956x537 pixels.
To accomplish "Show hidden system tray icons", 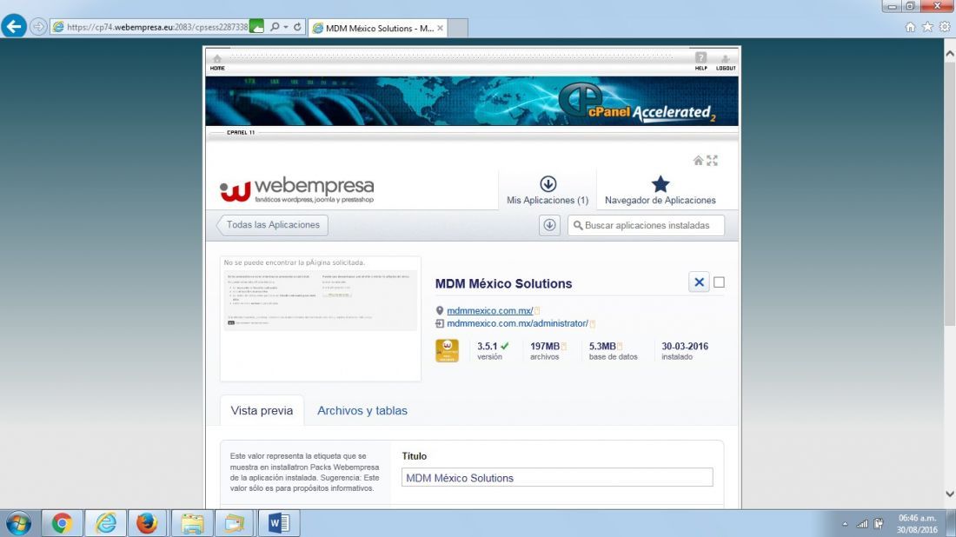I will coord(845,524).
